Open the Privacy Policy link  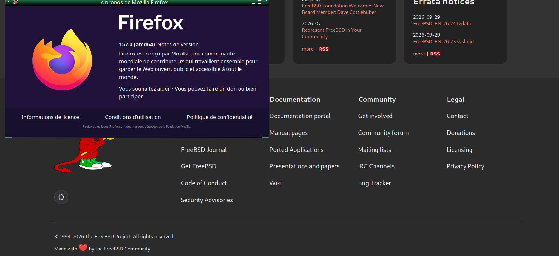465,166
